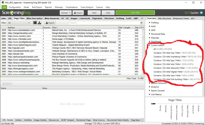Open the Sitemaps menu

pos(59,7)
